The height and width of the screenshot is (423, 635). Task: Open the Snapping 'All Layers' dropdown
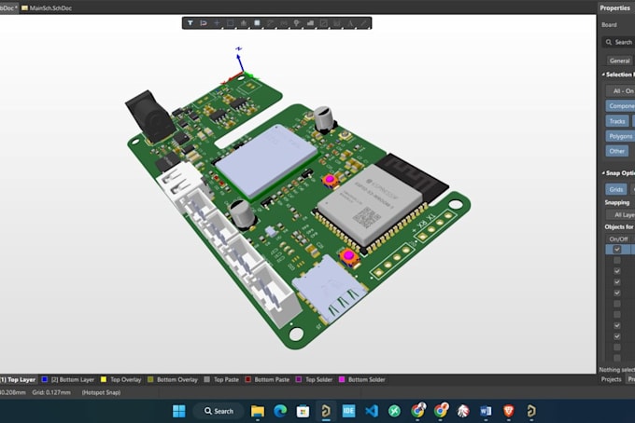[x=620, y=214]
